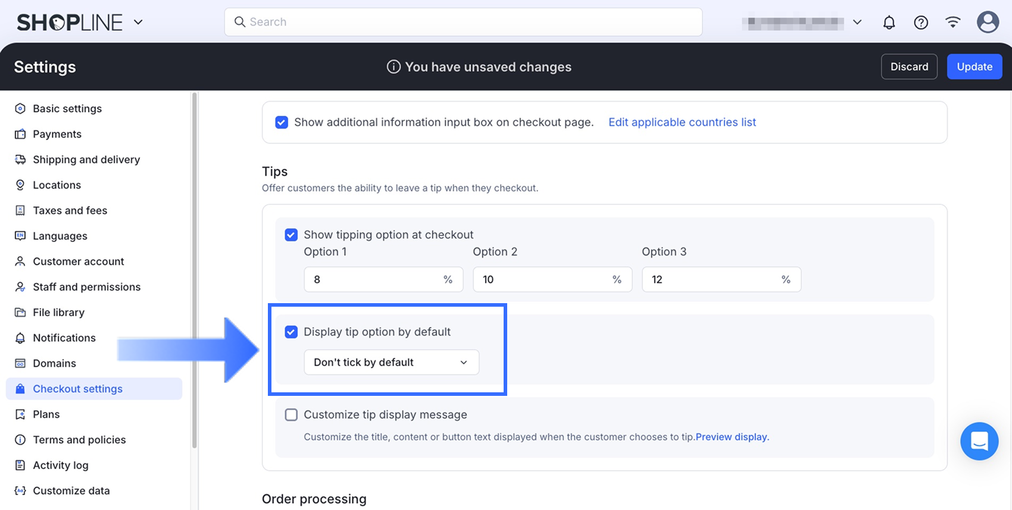Go to Staff and permissions

86,287
